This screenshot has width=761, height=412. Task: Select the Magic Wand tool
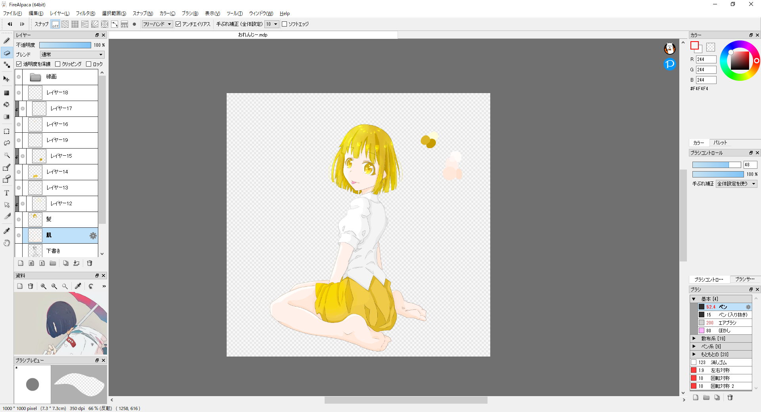[x=7, y=155]
